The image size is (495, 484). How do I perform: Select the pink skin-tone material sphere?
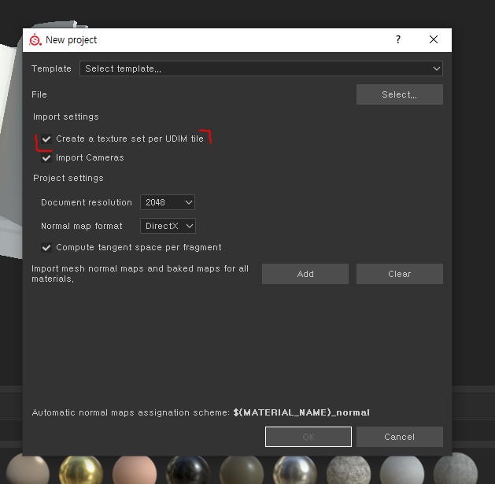[135, 471]
